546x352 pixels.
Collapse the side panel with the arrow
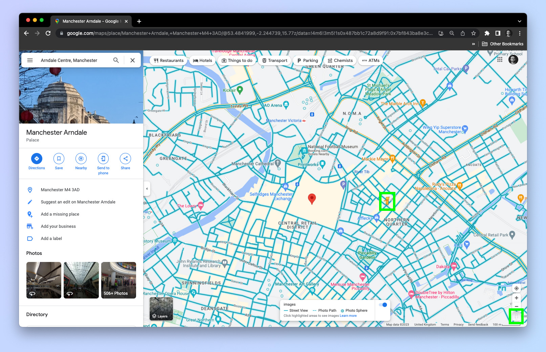click(147, 189)
